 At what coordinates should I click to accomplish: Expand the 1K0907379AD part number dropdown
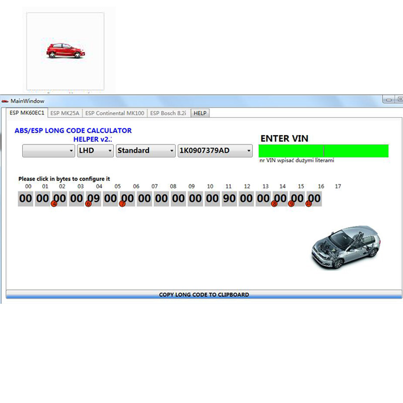215,151
